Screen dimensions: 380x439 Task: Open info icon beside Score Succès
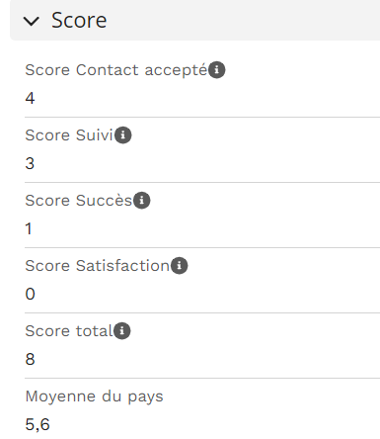point(142,201)
